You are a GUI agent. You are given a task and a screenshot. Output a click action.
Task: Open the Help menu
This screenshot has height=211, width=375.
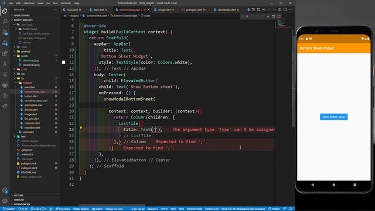click(x=77, y=3)
